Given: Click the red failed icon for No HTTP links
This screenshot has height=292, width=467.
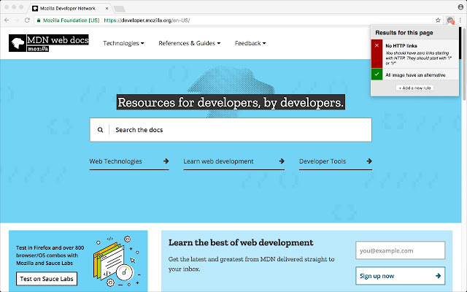Looking at the screenshot, I should click(377, 53).
